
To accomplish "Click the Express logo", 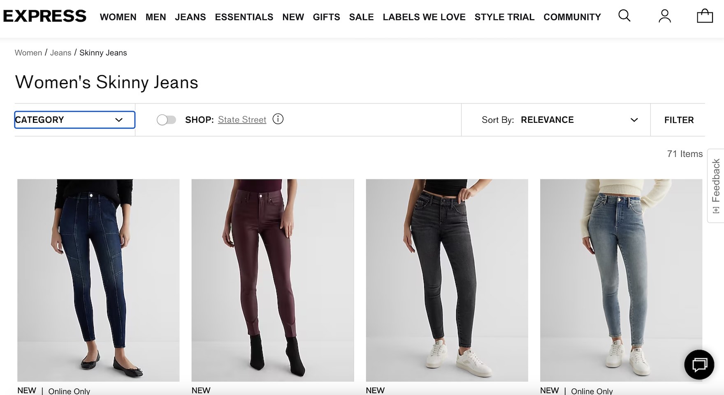I will click(45, 16).
